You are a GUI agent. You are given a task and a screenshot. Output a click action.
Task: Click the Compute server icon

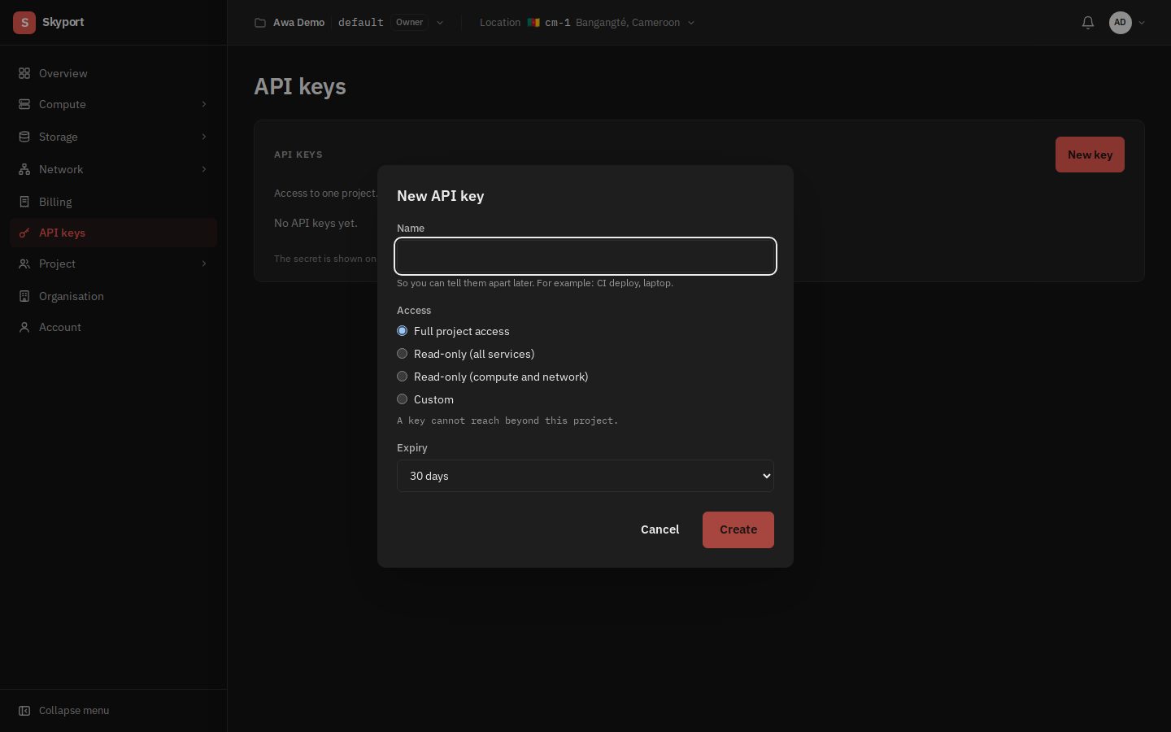click(24, 104)
